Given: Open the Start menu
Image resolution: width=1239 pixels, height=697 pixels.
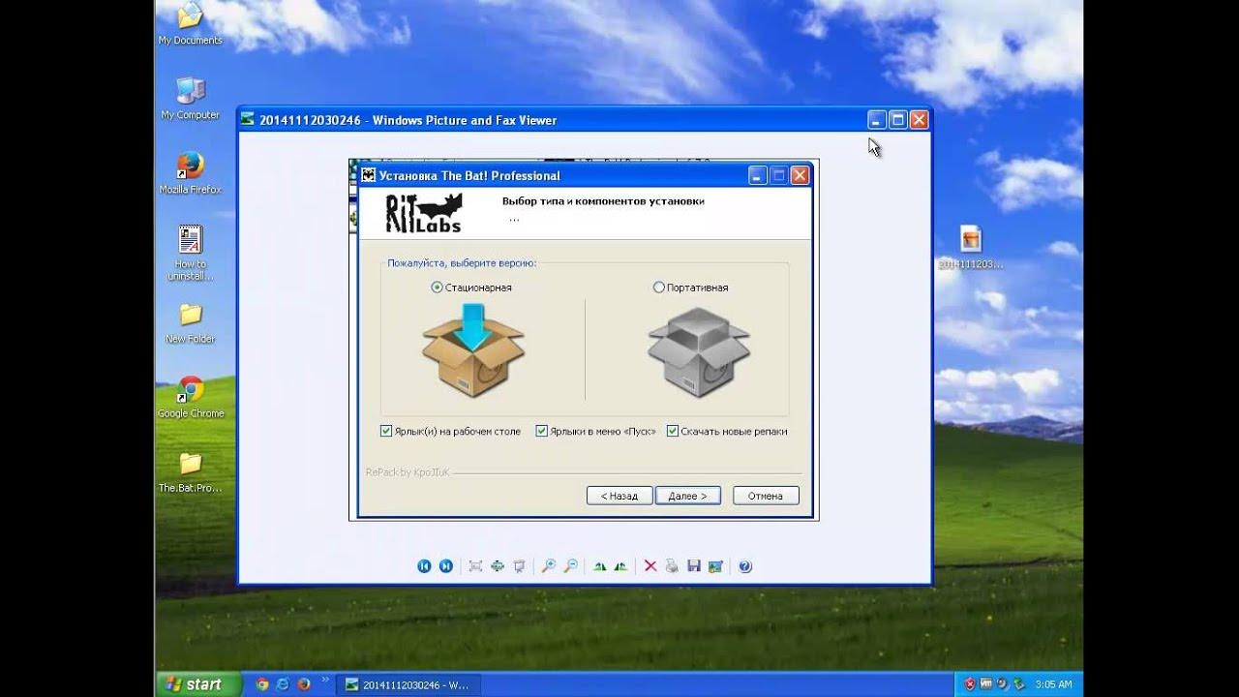Looking at the screenshot, I should click(x=197, y=683).
